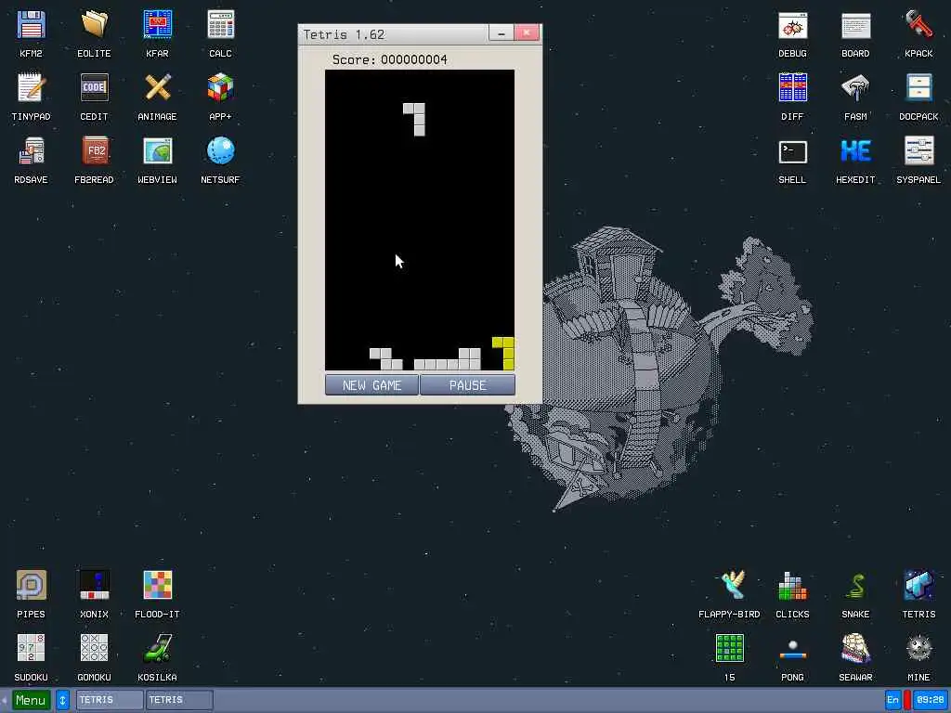The height and width of the screenshot is (713, 951).
Task: Open the ANIMAGE icon
Action: click(157, 88)
